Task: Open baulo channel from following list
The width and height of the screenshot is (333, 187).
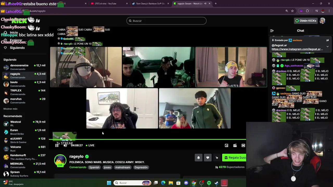Action: point(24,84)
